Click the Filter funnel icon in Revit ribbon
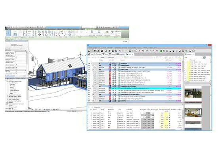The height and width of the screenshot is (158, 218). [x=112, y=32]
